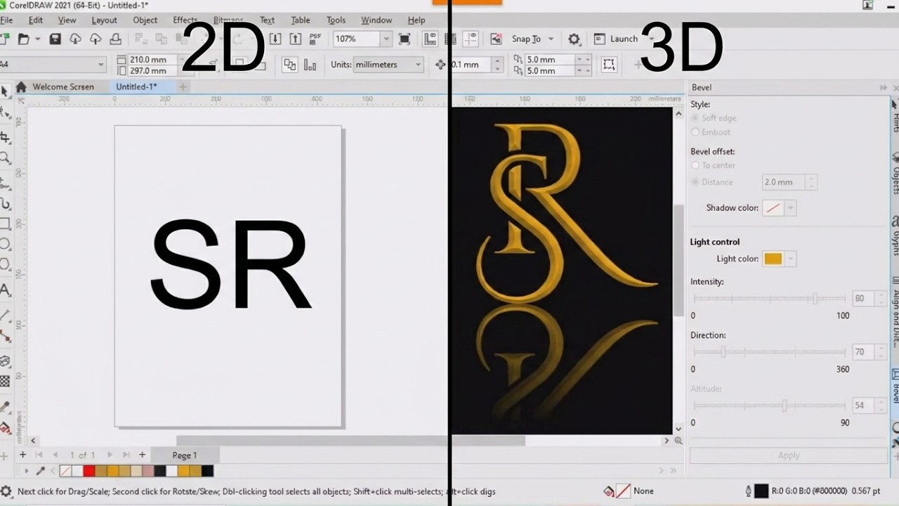Image resolution: width=899 pixels, height=506 pixels.
Task: Toggle Show rulers icon in toolbar
Action: [430, 39]
